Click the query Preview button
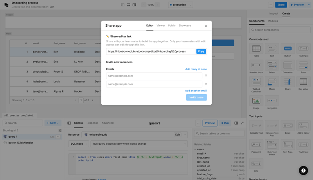 tap(210, 123)
